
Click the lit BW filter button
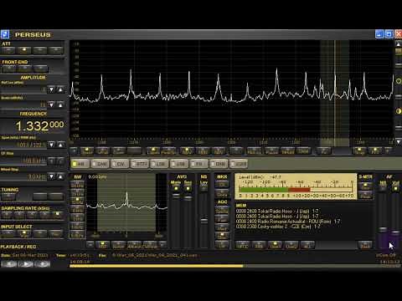(x=77, y=201)
